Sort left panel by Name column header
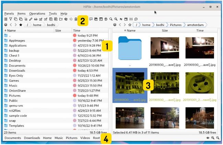This screenshot has width=223, height=145. (12, 31)
